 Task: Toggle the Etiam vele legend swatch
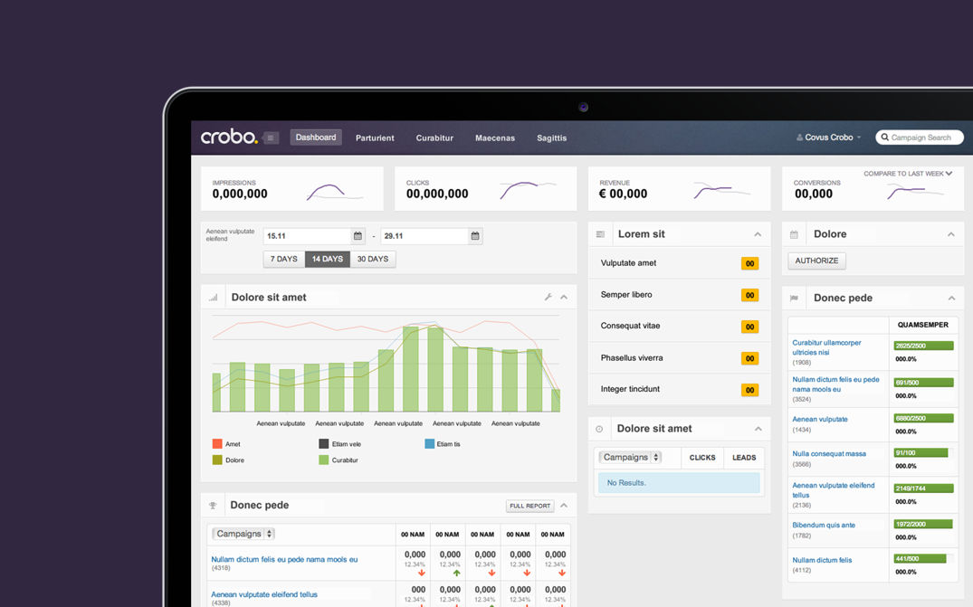coord(323,444)
